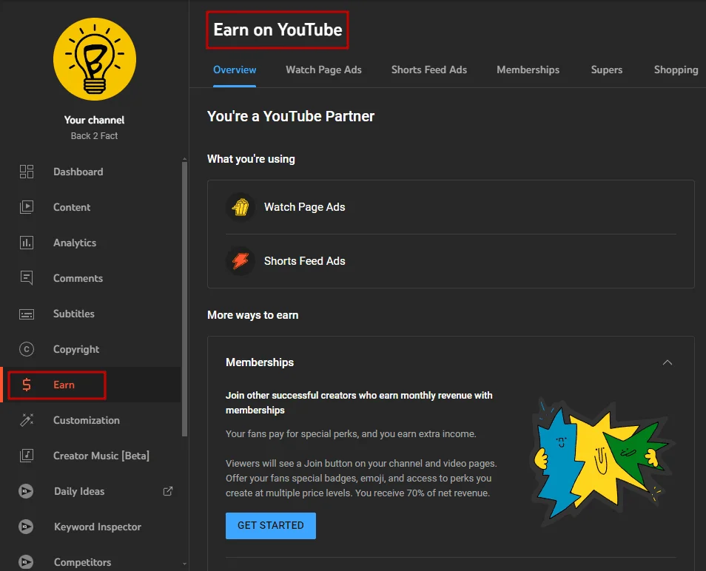706x571 pixels.
Task: Open Keyword Inspector in the sidebar
Action: pos(98,527)
